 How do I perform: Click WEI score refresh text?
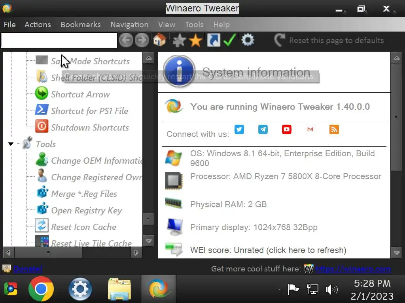(268, 250)
